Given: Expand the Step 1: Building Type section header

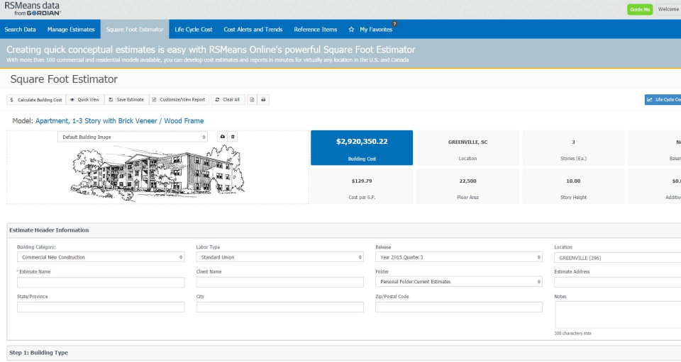Looking at the screenshot, I should tap(344, 353).
